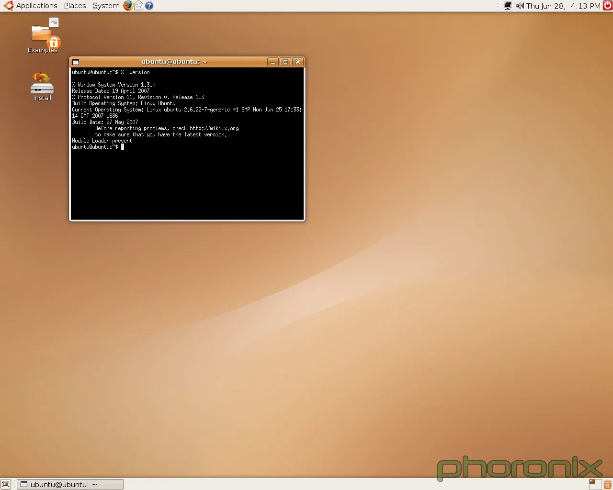
Task: Close the ubuntu@ubuntu terminal window
Action: tap(298, 62)
